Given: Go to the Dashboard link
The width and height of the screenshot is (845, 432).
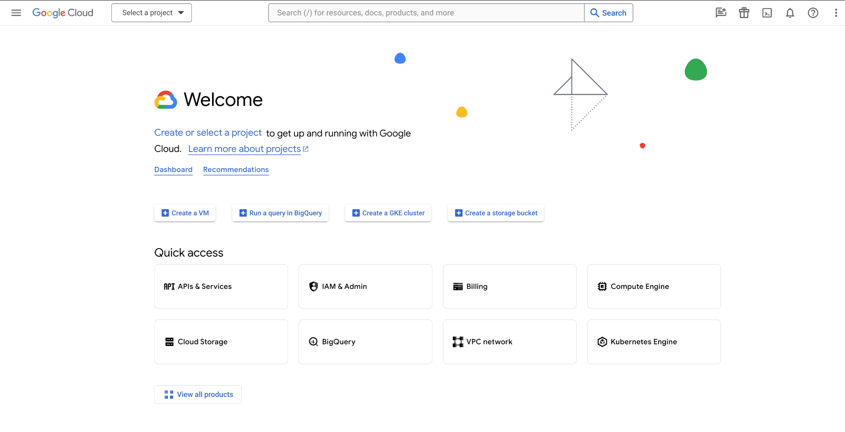Looking at the screenshot, I should click(173, 170).
